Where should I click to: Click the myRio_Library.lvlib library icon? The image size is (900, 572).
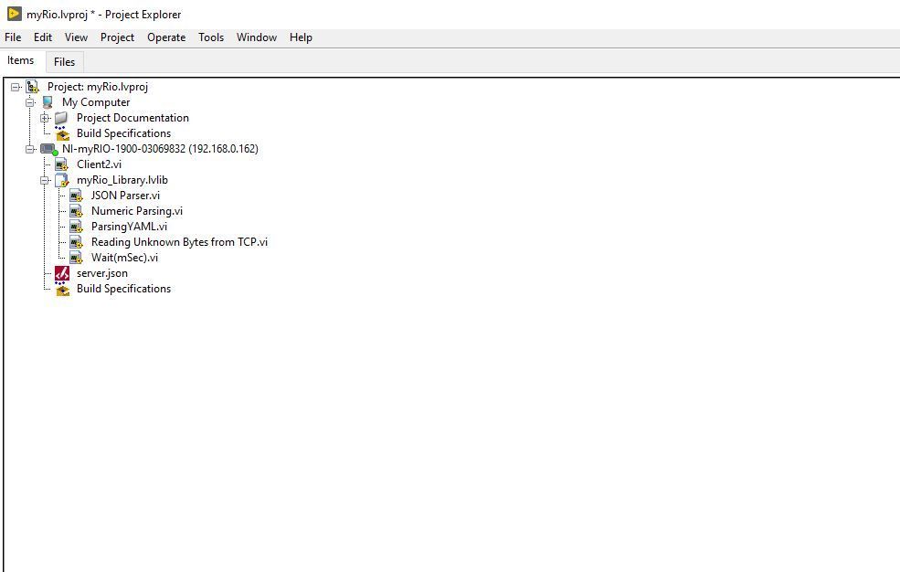[x=62, y=180]
